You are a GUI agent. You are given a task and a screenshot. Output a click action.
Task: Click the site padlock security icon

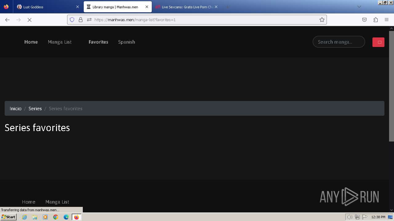81,20
